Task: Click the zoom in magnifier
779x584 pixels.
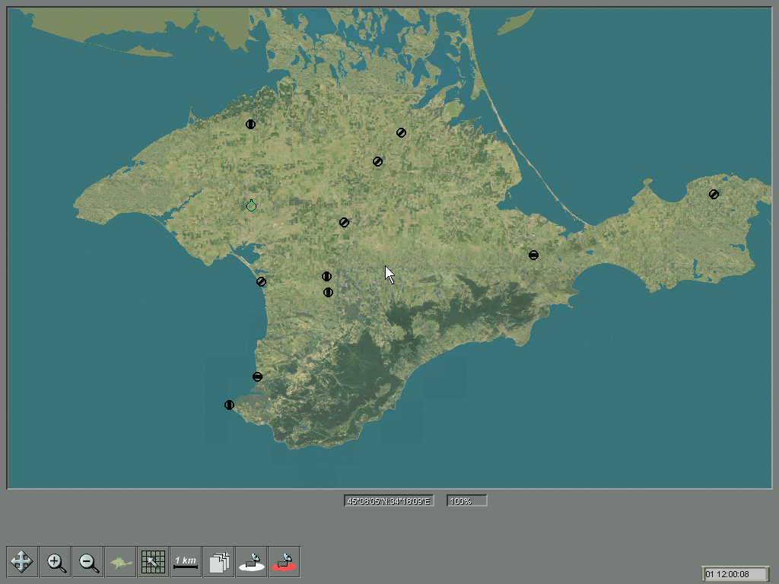Action: [56, 562]
